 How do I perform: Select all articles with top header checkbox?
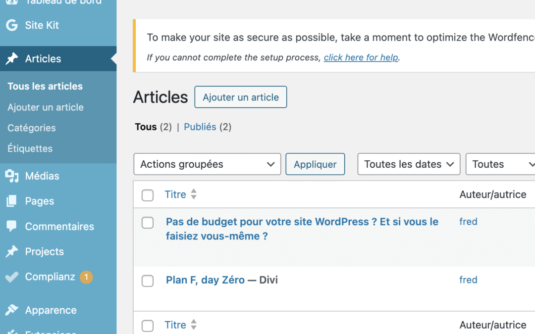(148, 195)
